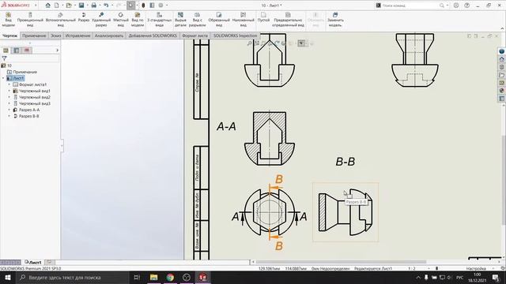Select the Обрезанный вид tool
This screenshot has width=506, height=284.
coord(219,20)
